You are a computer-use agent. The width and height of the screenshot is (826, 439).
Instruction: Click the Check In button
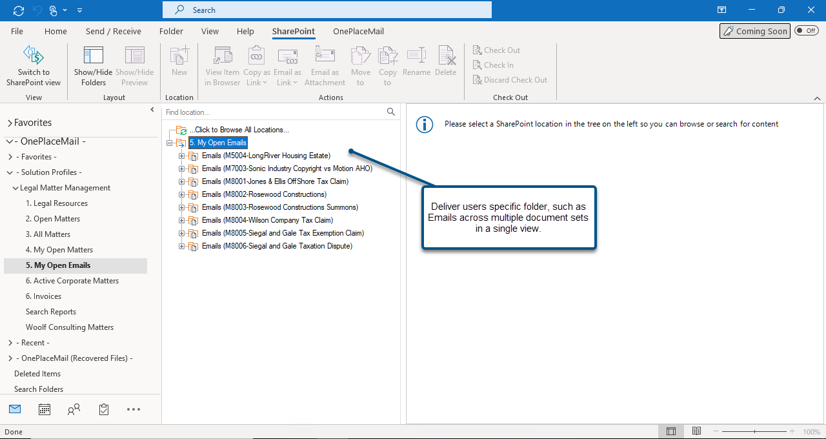(493, 65)
